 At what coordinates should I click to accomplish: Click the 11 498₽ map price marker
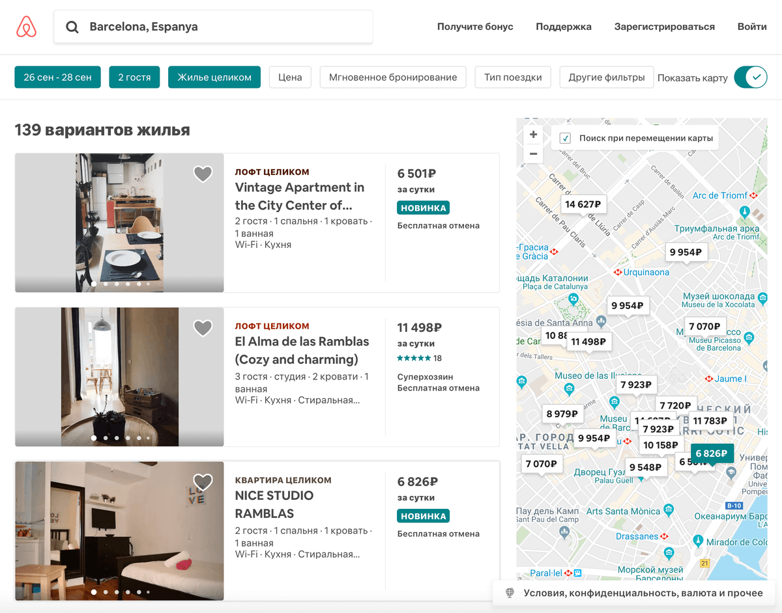point(588,342)
